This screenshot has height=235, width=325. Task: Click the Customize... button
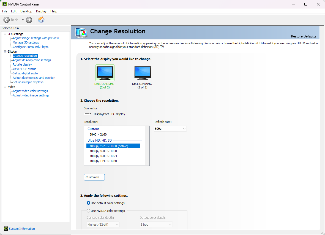94,177
